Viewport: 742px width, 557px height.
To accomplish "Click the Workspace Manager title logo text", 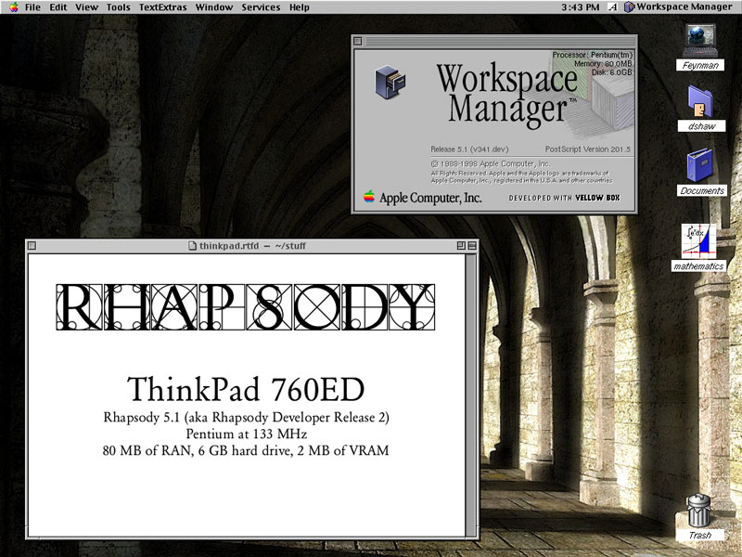I will click(x=506, y=95).
